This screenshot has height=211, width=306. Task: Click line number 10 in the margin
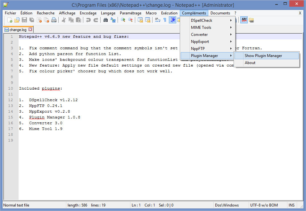(x=11, y=88)
